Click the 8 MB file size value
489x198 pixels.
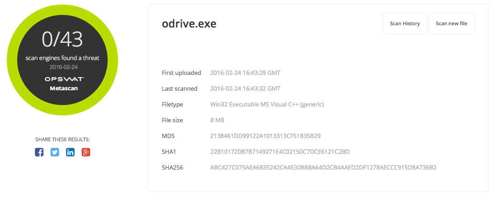pyautogui.click(x=218, y=120)
